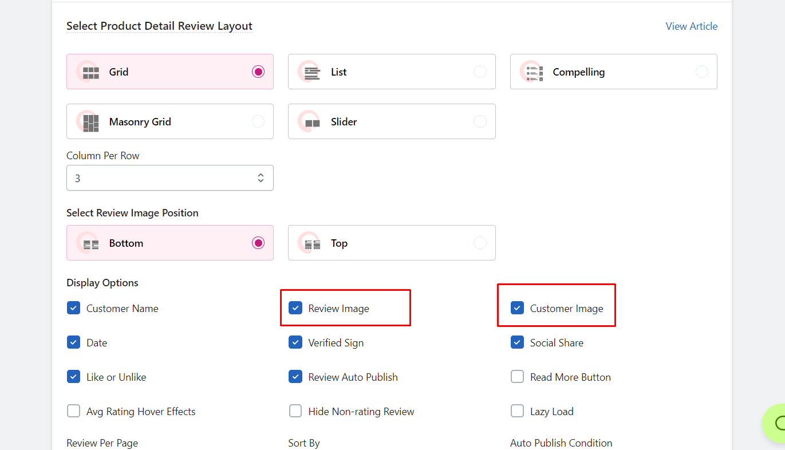Increment the Column Per Row value
The image size is (785, 450).
tap(260, 175)
